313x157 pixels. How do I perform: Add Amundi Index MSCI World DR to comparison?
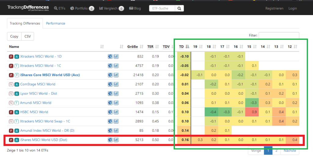[116, 131]
